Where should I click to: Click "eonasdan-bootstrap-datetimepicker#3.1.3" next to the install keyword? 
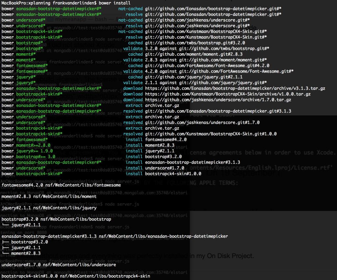point(193,162)
